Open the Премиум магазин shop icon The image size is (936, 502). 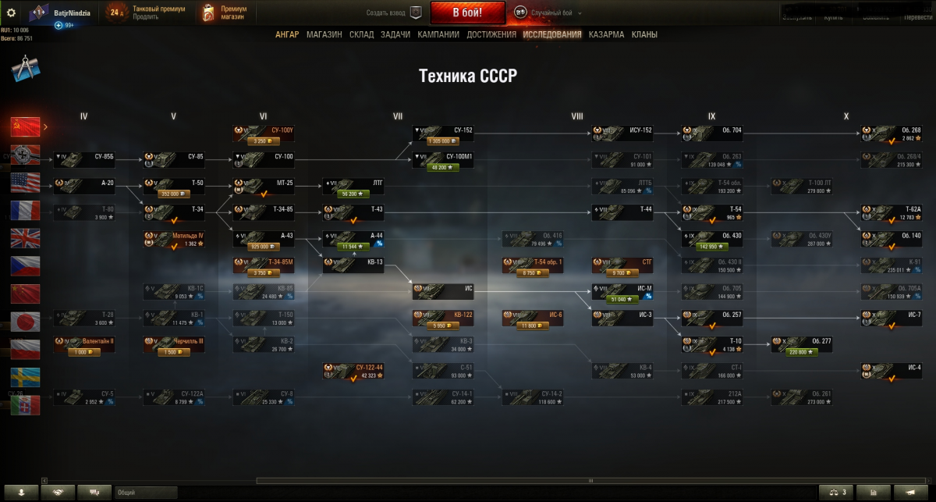pyautogui.click(x=208, y=12)
